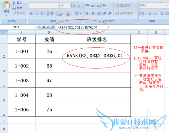Click Merge and Center (合并后居中)
The height and width of the screenshot is (133, 169).
pos(124,14)
